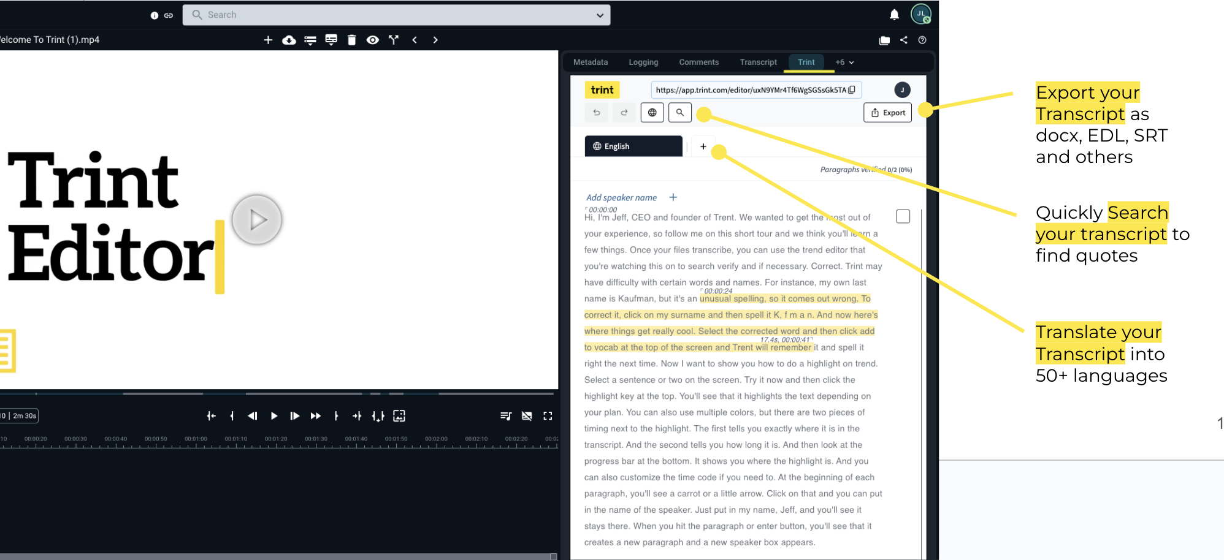1224x560 pixels.
Task: Click the go-to-in-point icon
Action: pyautogui.click(x=211, y=416)
